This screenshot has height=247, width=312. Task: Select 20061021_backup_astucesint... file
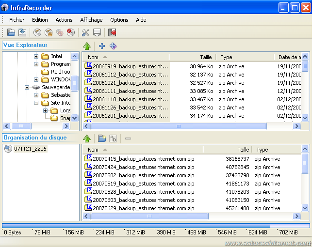(x=126, y=83)
